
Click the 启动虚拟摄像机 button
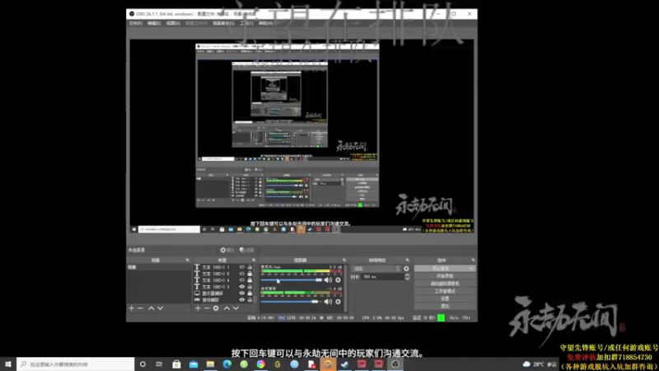(x=445, y=284)
